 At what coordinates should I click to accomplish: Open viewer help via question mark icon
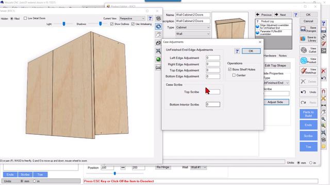tap(150, 18)
